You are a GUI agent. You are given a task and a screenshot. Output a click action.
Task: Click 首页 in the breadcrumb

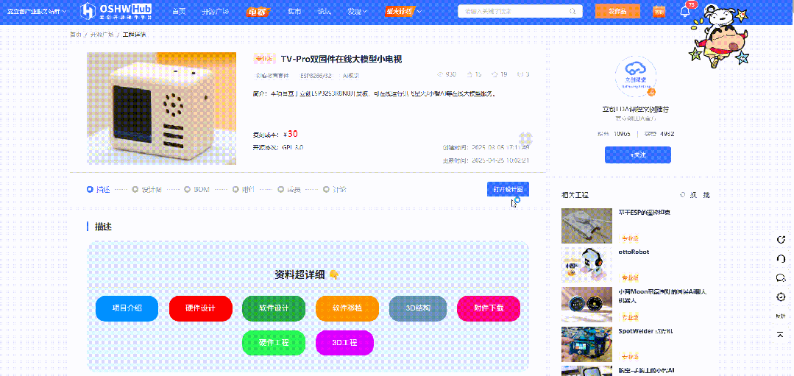click(76, 35)
